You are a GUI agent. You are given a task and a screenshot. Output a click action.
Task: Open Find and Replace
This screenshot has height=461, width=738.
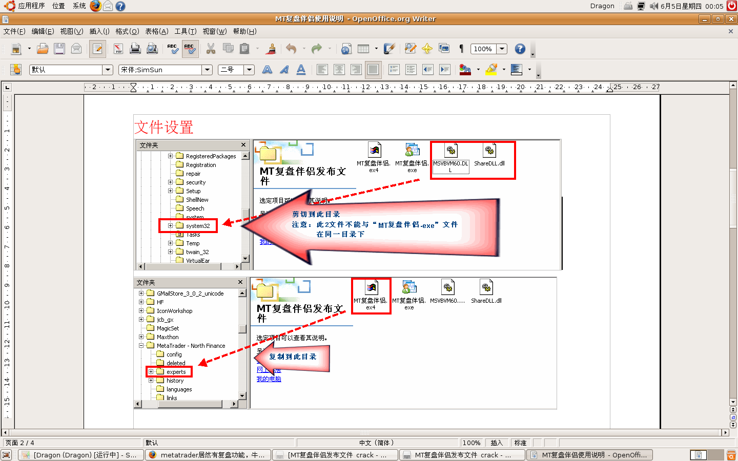(410, 49)
